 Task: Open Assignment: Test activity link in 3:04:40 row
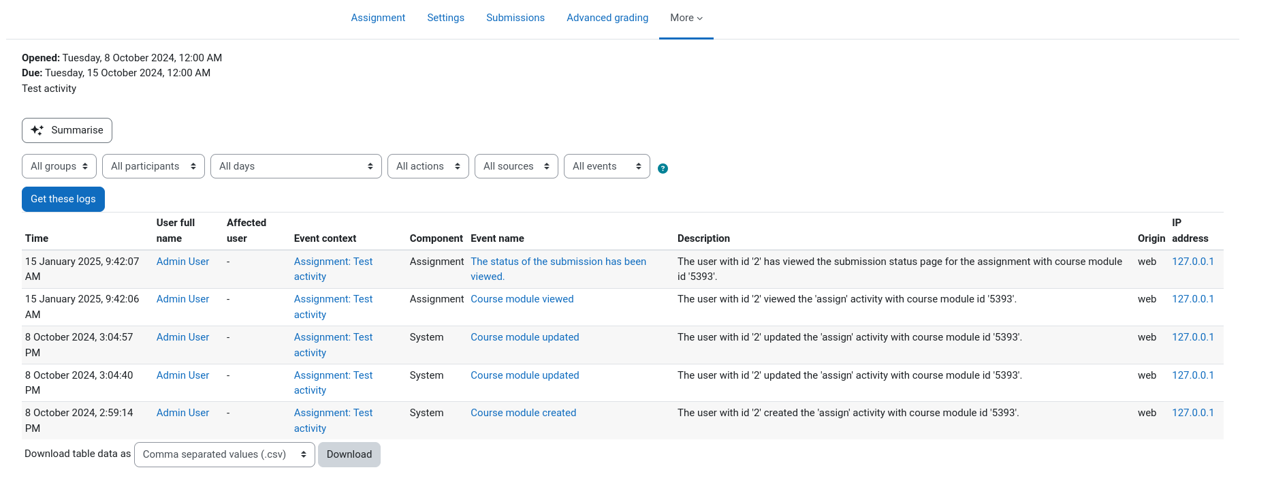334,383
